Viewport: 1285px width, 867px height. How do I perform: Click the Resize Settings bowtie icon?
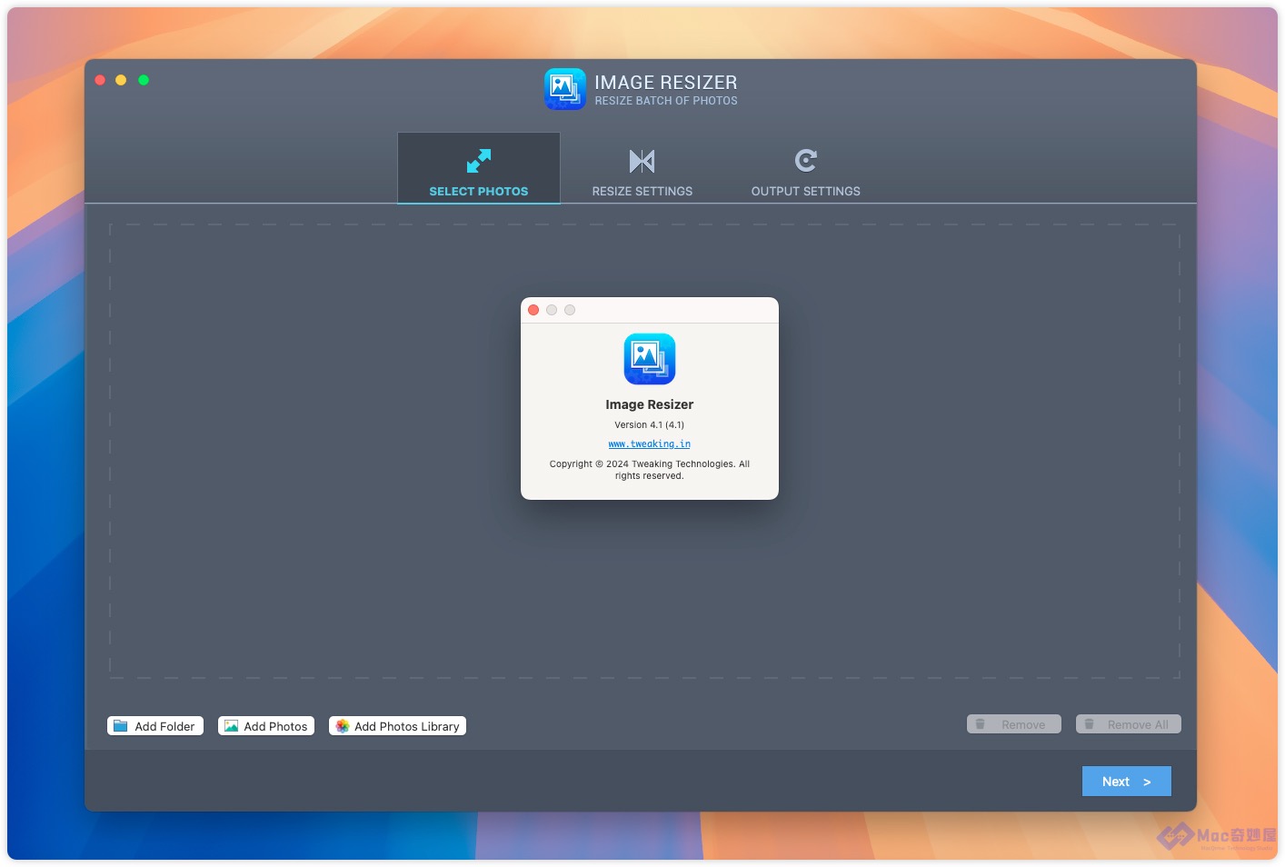(642, 161)
